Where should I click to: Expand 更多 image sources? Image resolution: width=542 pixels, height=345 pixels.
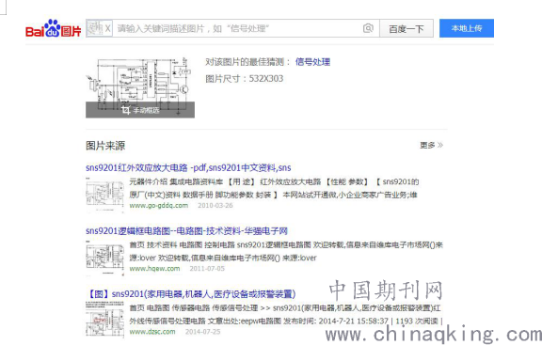coord(431,145)
